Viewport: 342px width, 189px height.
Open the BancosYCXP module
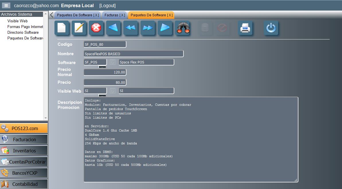[x=24, y=173]
